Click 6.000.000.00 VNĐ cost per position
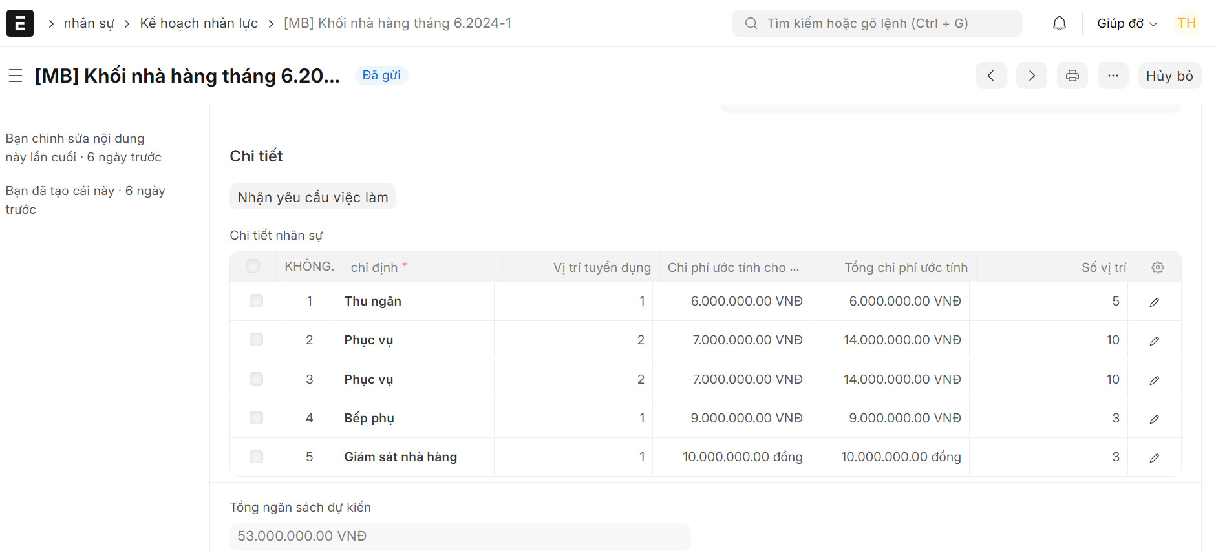This screenshot has width=1216, height=551. coord(732,302)
